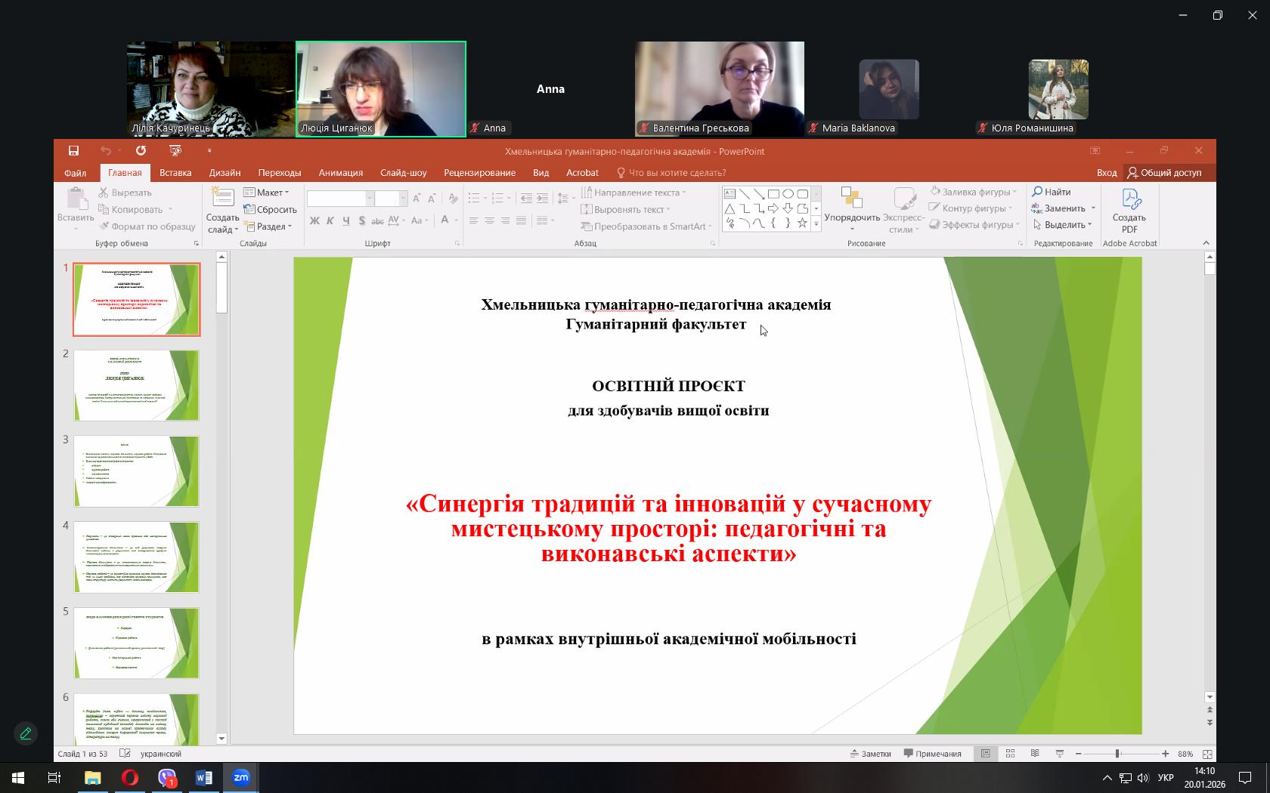Click the zoom slider in status bar
Viewport: 1270px width, 793px height.
click(x=1117, y=754)
